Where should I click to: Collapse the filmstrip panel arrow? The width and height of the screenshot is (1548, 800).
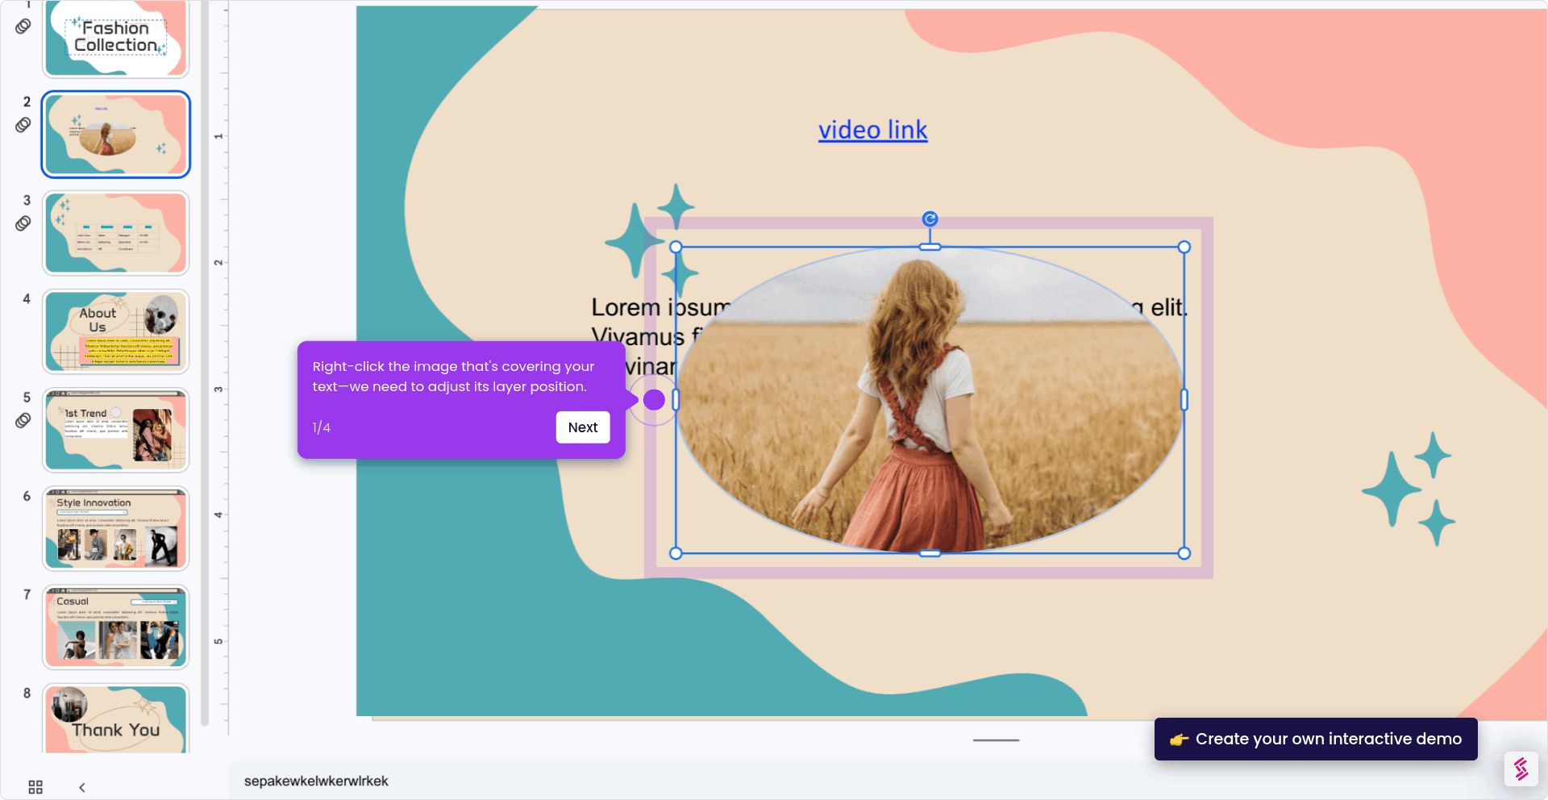tap(82, 787)
